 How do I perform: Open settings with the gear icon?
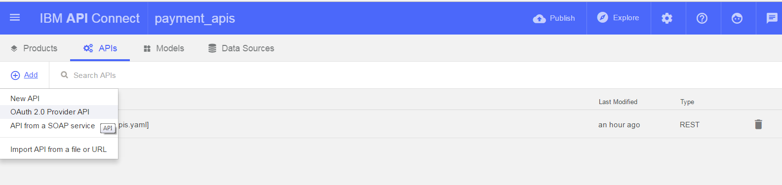tap(667, 18)
